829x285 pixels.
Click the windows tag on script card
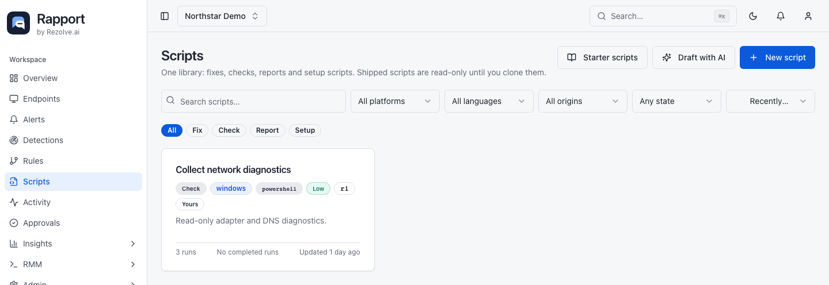coord(231,188)
